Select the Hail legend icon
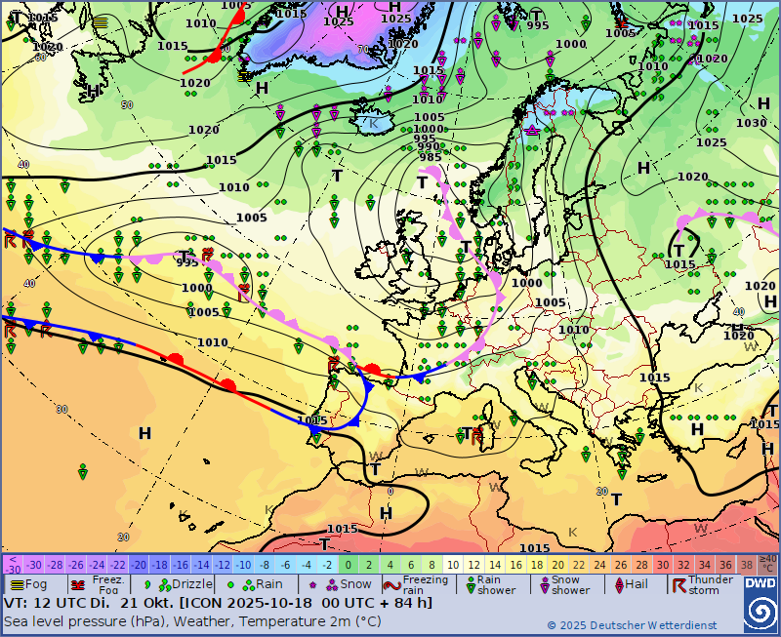The width and height of the screenshot is (781, 637). pyautogui.click(x=618, y=585)
